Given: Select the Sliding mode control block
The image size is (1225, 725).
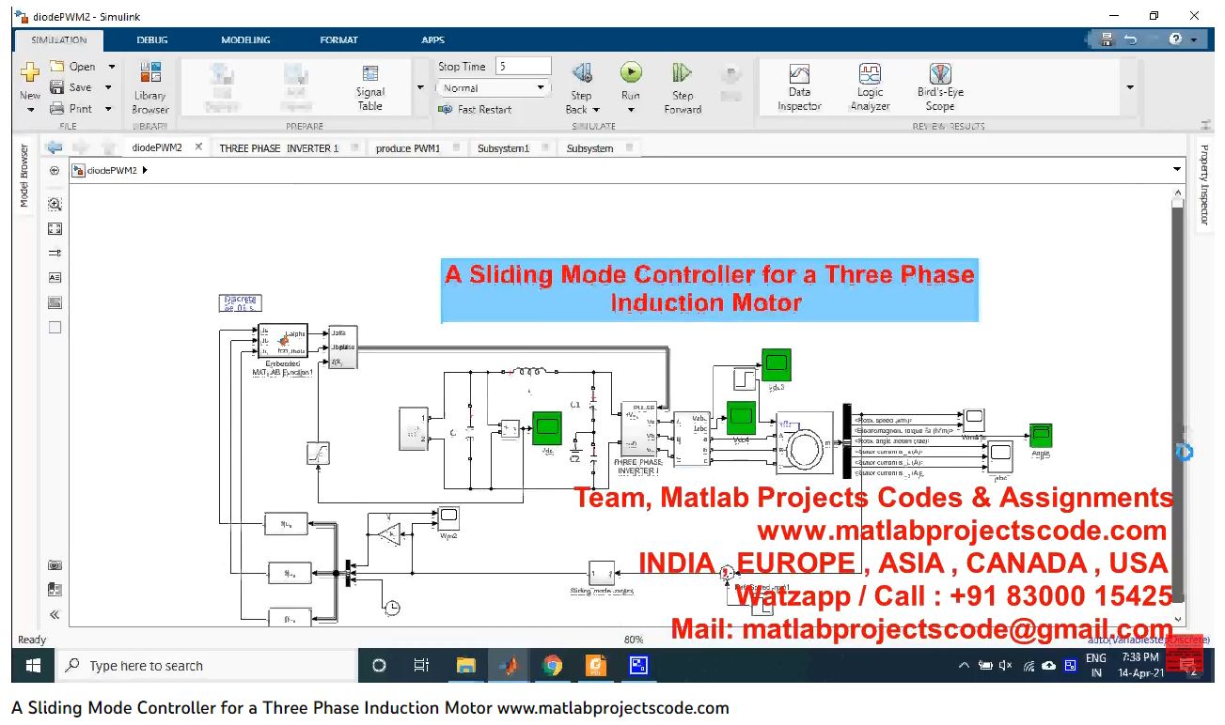Looking at the screenshot, I should [602, 573].
